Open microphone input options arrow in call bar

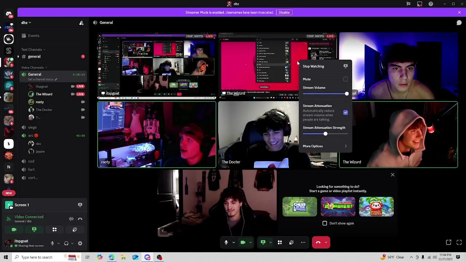[x=233, y=242]
